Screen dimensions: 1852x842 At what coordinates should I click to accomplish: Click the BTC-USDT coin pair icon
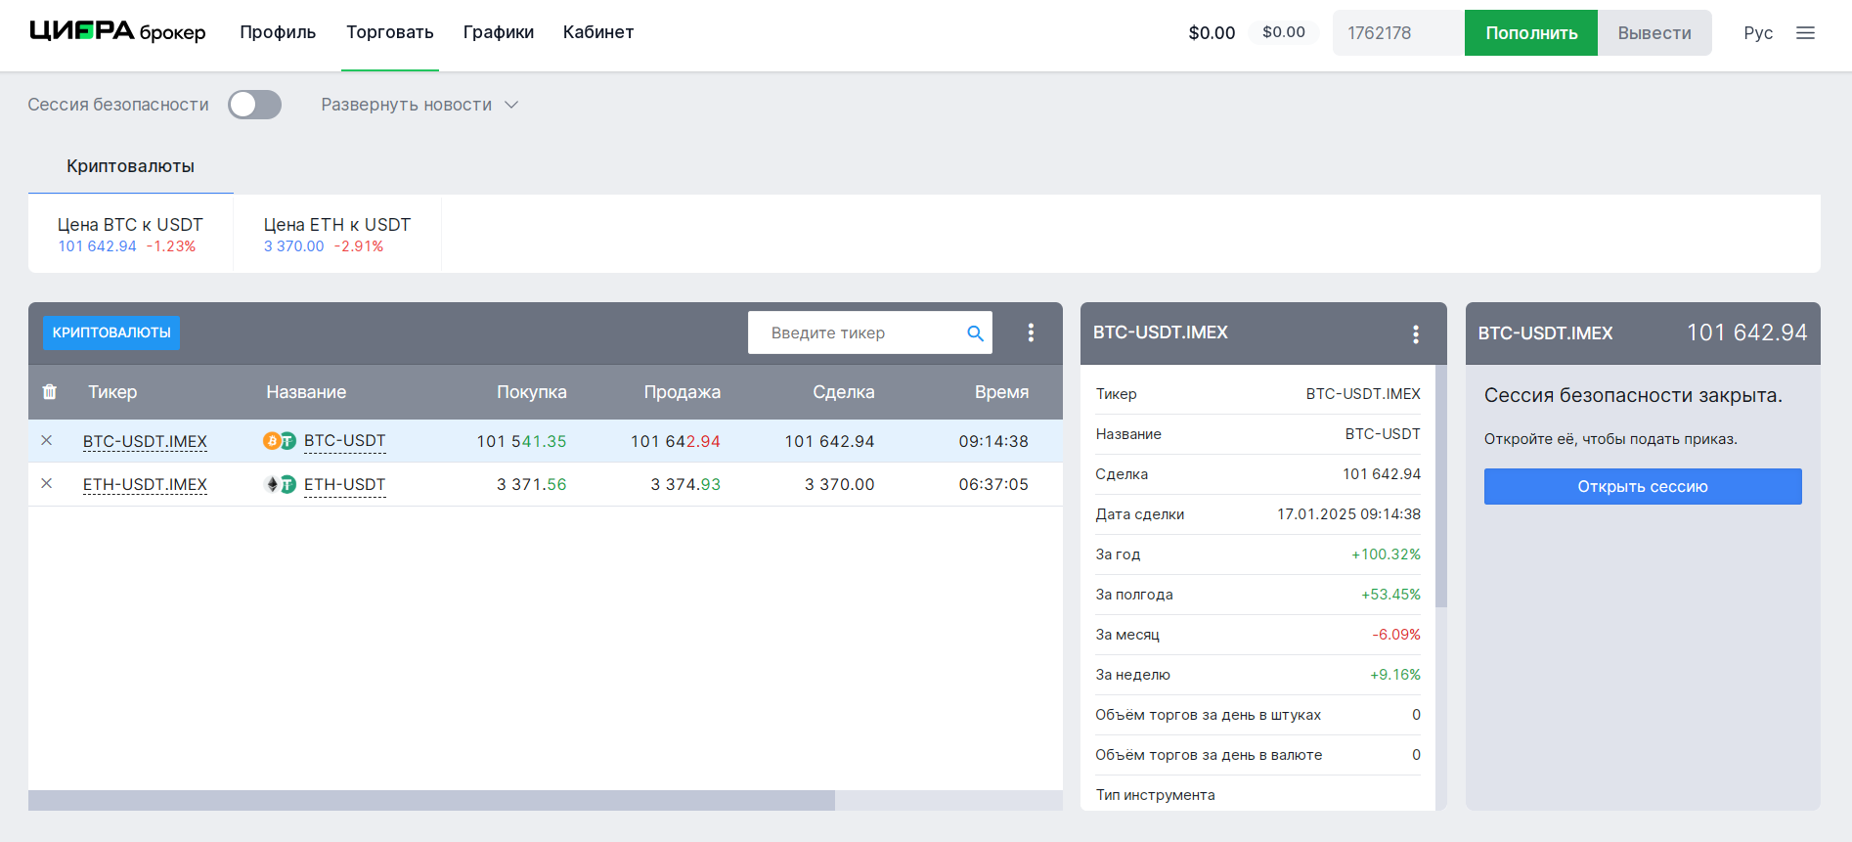coord(279,441)
